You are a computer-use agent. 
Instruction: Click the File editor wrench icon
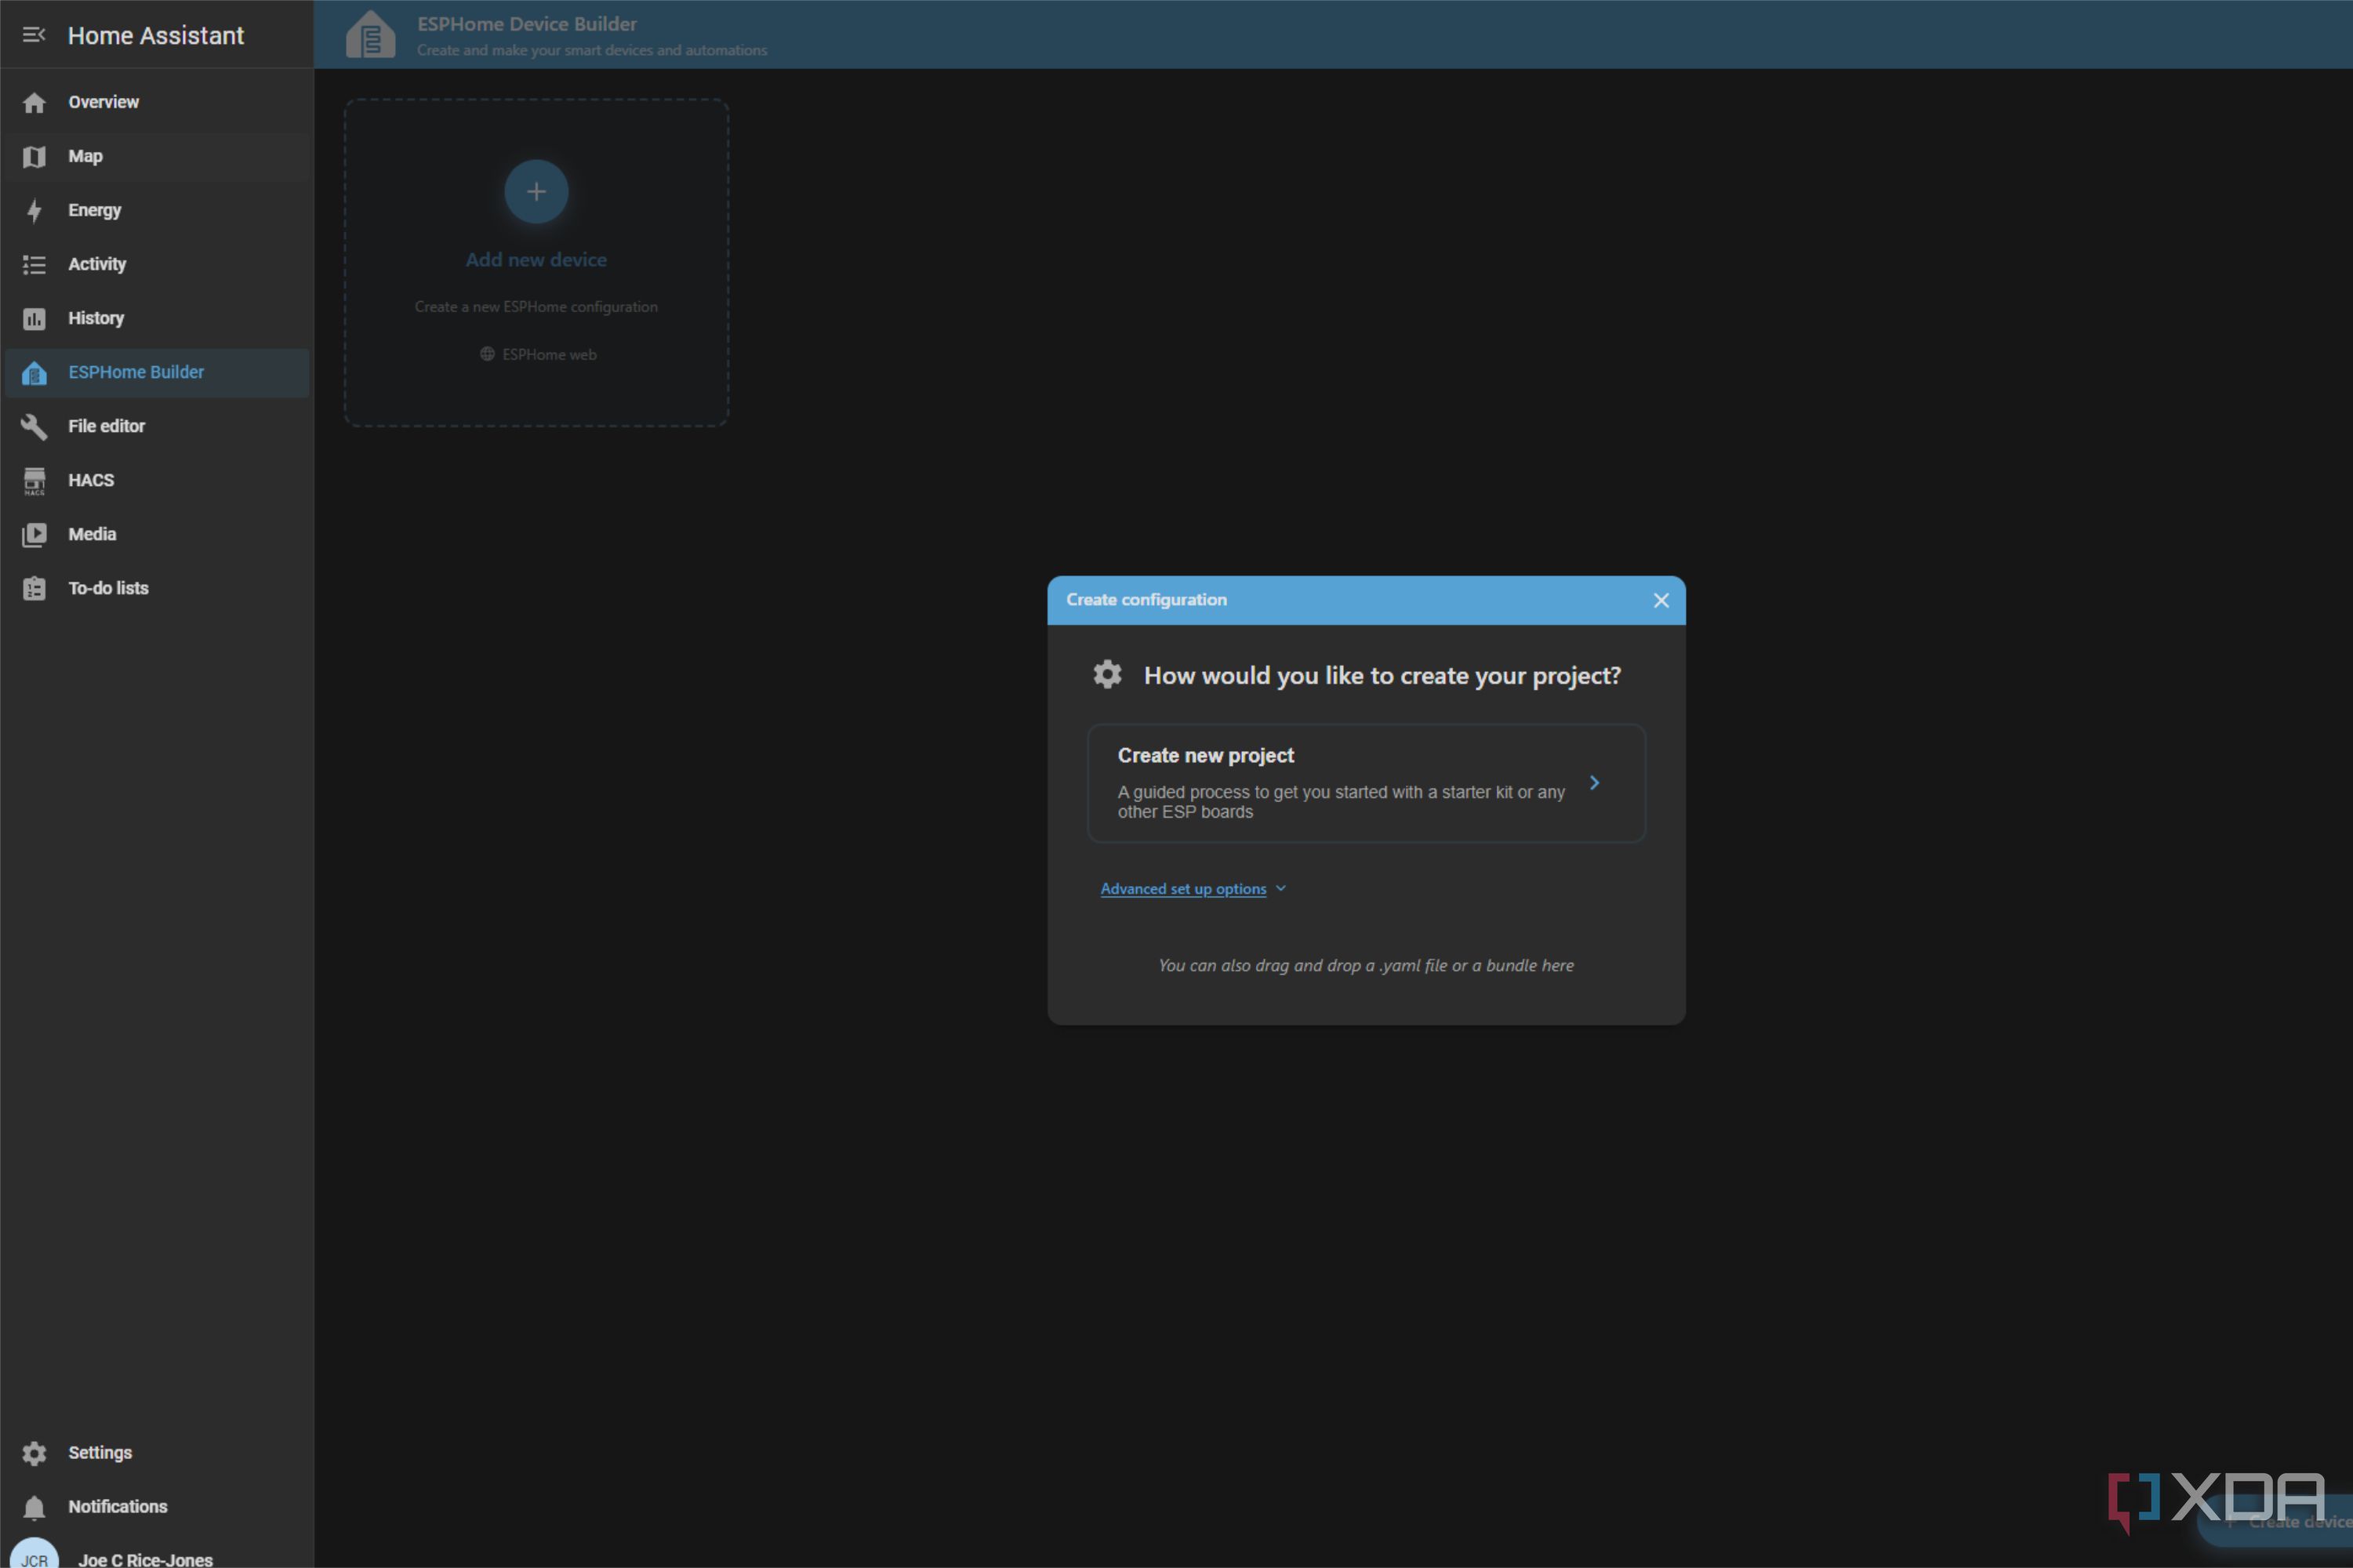pyautogui.click(x=34, y=426)
